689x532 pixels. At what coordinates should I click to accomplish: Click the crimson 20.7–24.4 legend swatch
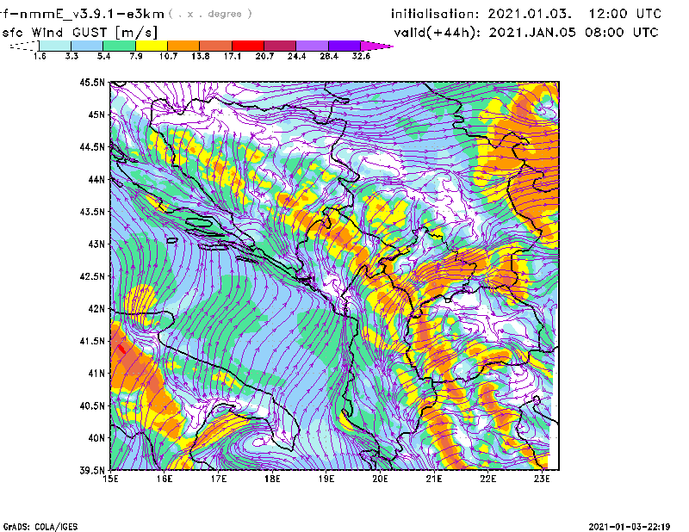tap(280, 46)
